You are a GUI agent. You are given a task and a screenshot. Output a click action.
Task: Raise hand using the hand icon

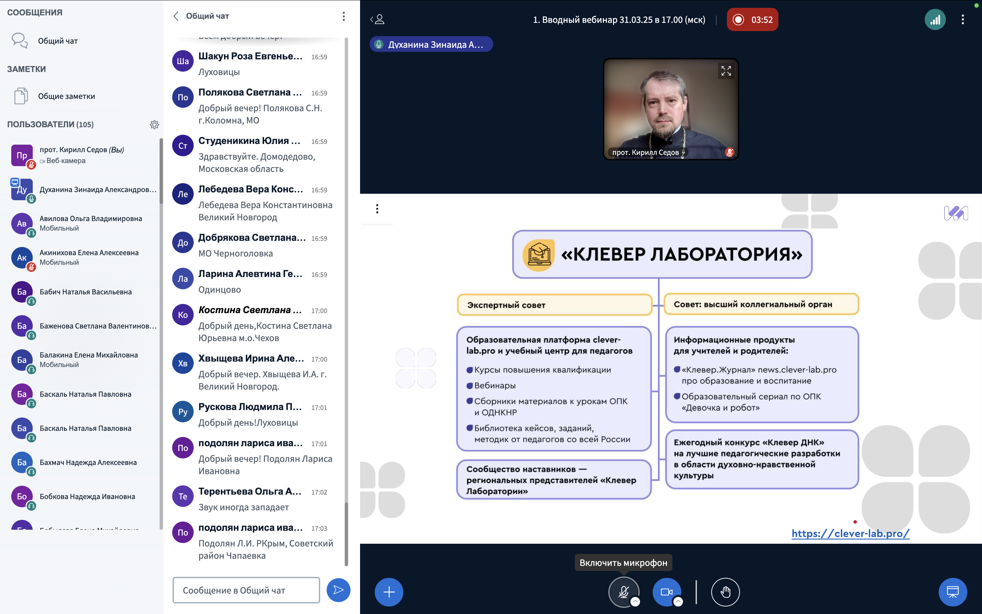tap(725, 592)
